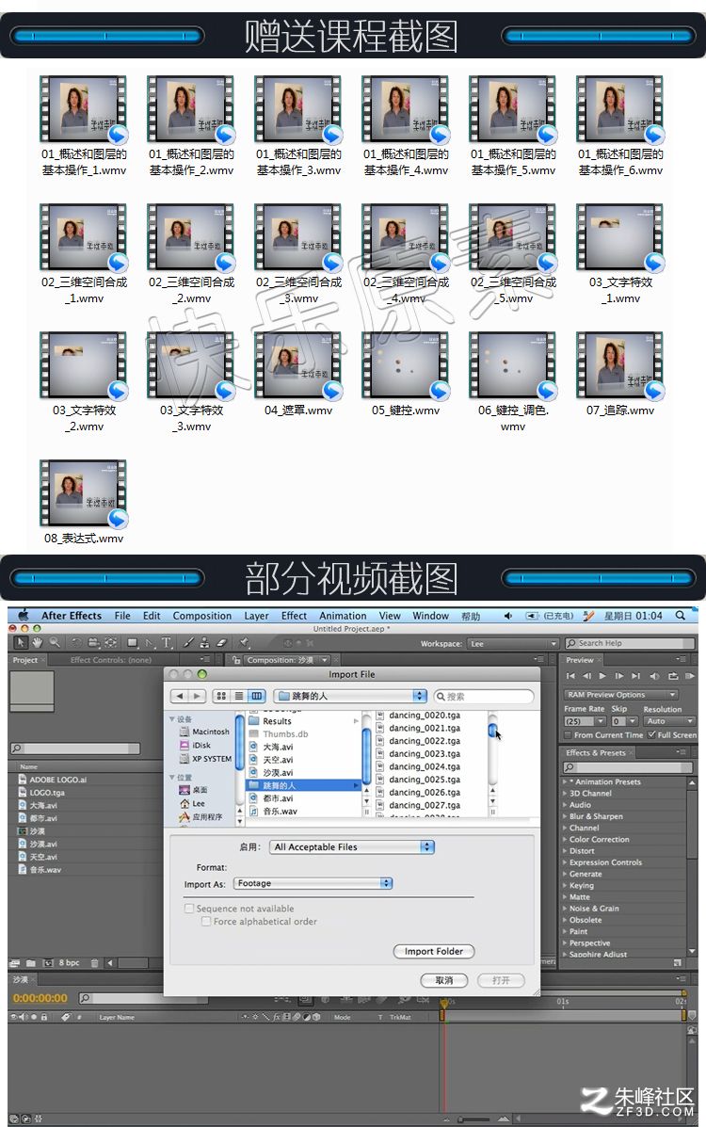Enable From Current Time checkbox
706x1127 pixels.
pos(568,734)
